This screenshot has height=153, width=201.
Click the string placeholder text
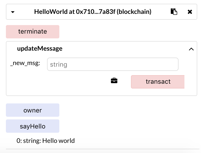pyautogui.click(x=59, y=65)
